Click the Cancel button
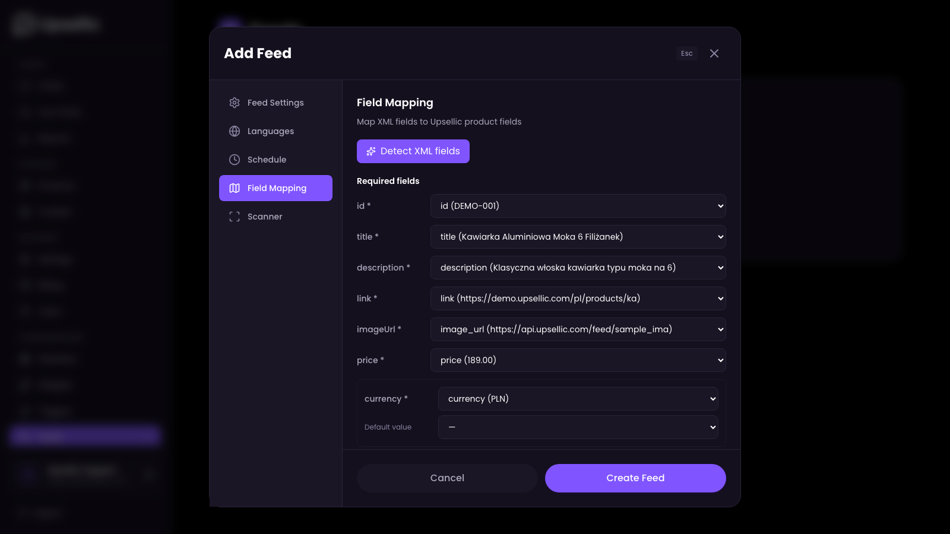The width and height of the screenshot is (950, 534). point(447,478)
